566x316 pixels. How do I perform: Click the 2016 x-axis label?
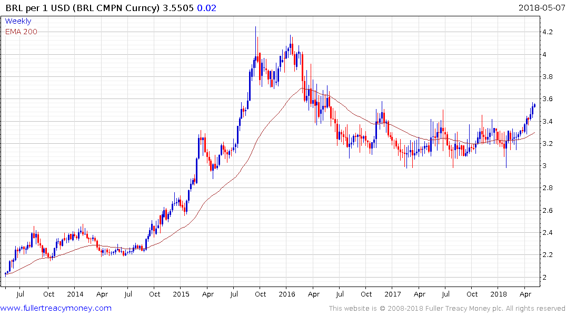[286, 294]
